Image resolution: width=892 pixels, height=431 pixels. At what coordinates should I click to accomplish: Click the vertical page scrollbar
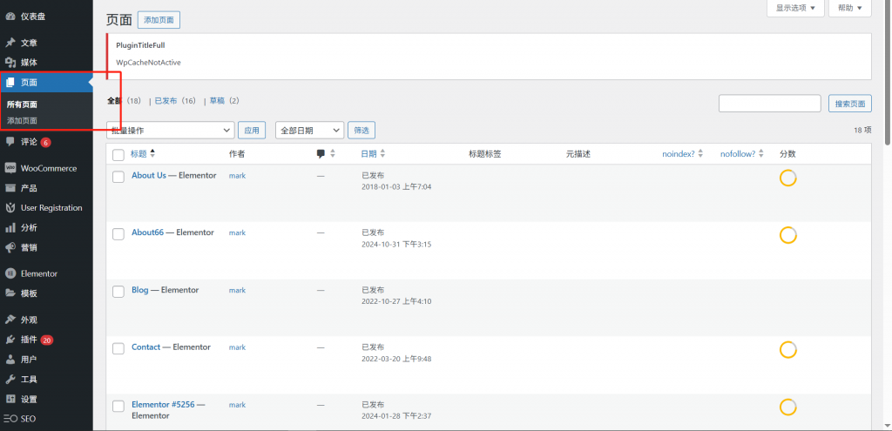coord(888,73)
